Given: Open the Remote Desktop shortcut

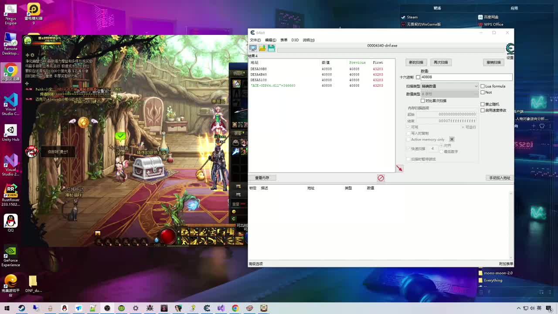Looking at the screenshot, I should (10, 44).
